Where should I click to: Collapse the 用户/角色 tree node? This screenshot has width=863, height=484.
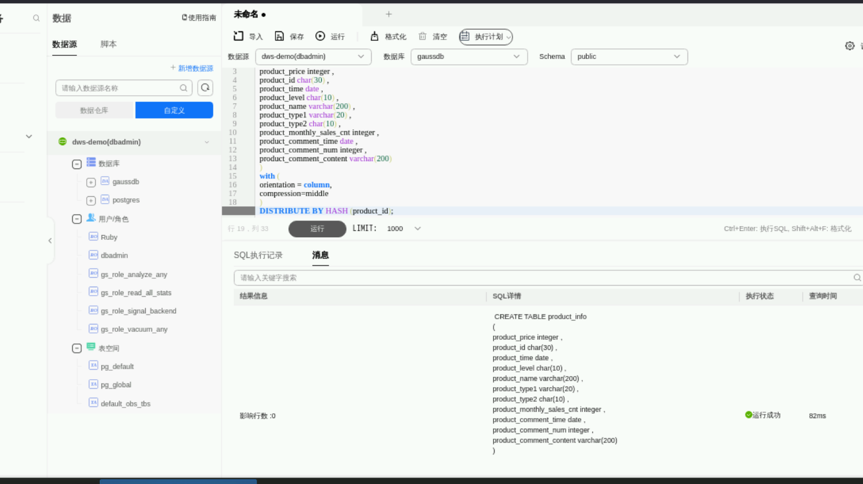[77, 219]
